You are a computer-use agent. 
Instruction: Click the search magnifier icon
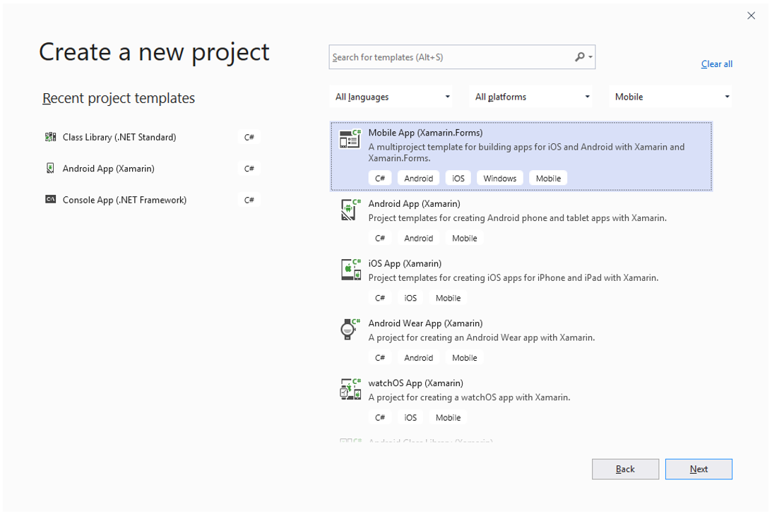(579, 57)
